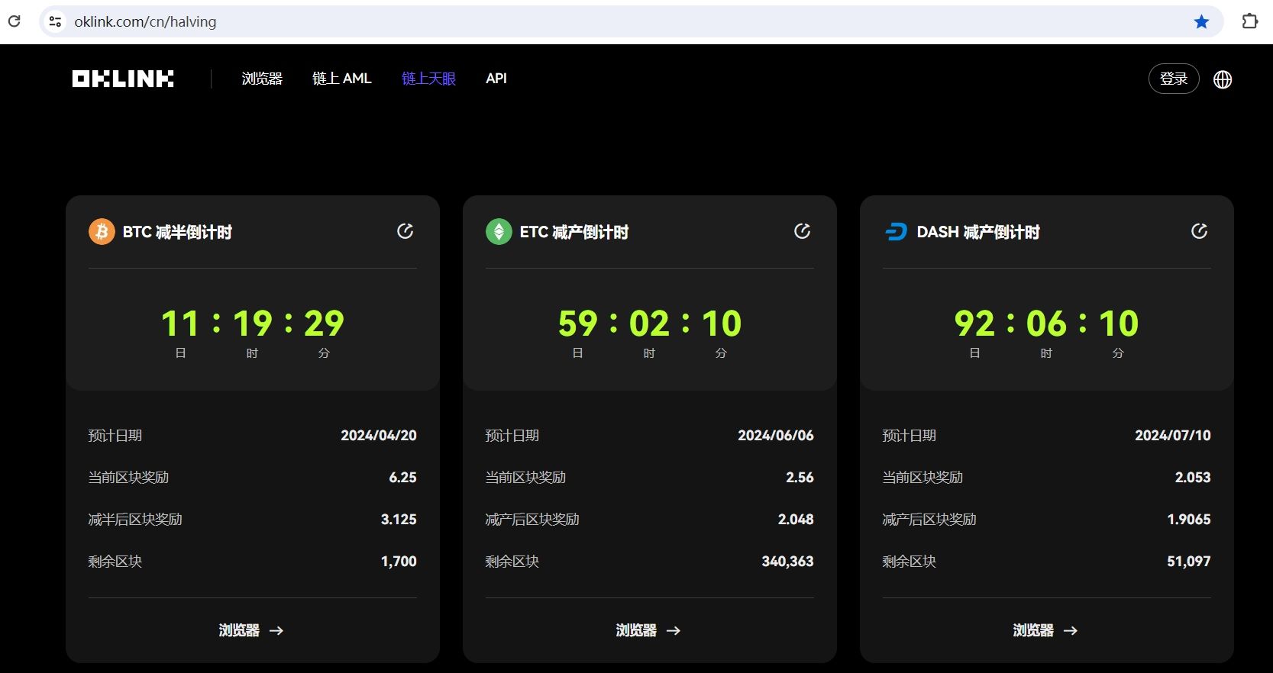Click the bookmark star icon
Image resolution: width=1273 pixels, height=673 pixels.
1201,21
